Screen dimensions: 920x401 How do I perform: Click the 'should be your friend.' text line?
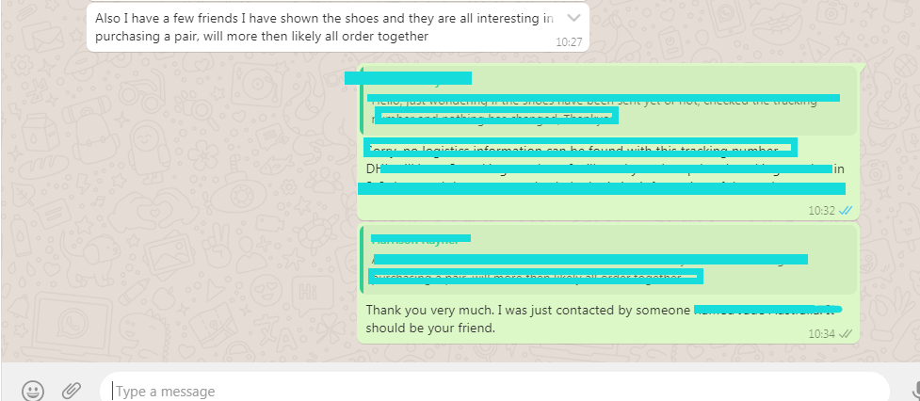click(x=430, y=329)
